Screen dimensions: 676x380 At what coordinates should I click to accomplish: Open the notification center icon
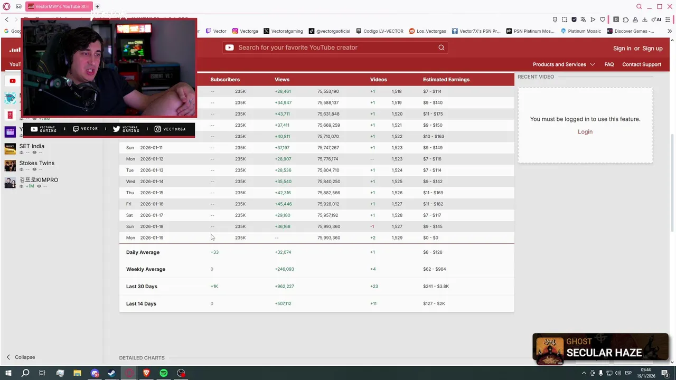[x=665, y=373]
